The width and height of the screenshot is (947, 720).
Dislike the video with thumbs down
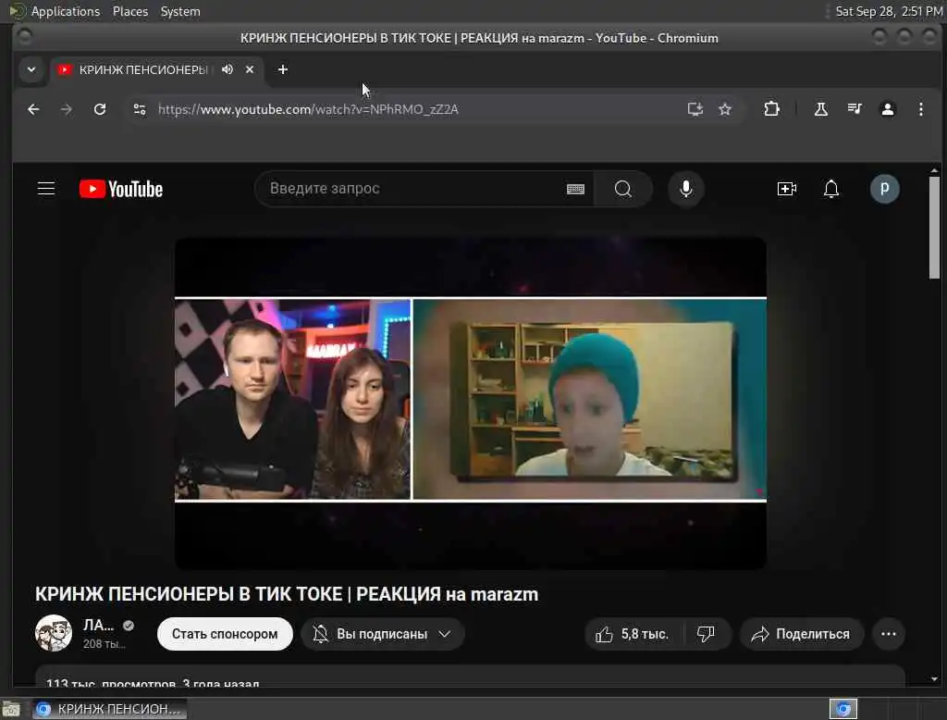coord(706,634)
